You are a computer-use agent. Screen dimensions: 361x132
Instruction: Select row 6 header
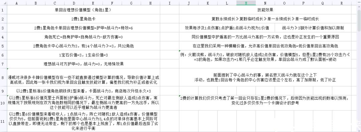coord(3,55)
